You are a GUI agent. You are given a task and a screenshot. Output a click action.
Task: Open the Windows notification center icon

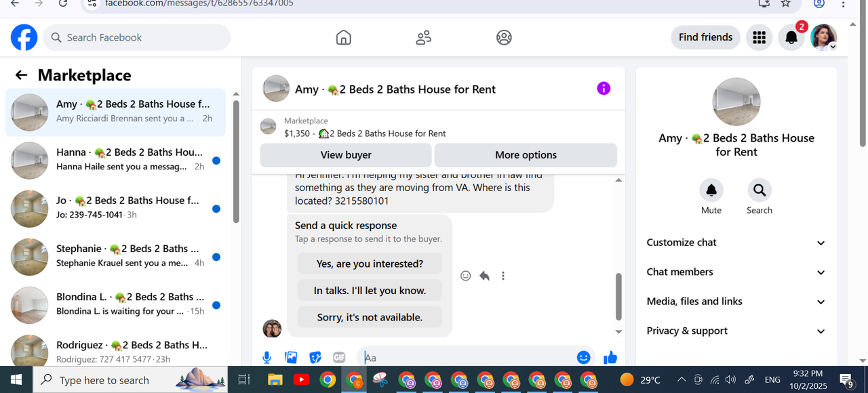coord(847,380)
